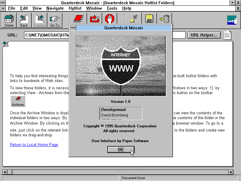Click the Document Done status text
The width and height of the screenshot is (241, 181).
click(133, 178)
